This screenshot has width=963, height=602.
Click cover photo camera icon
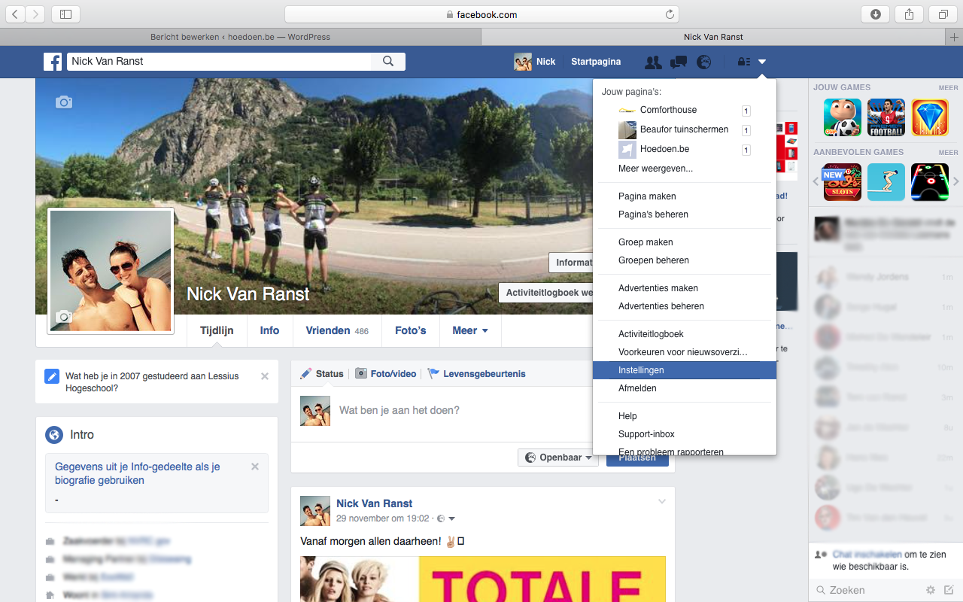(x=64, y=102)
